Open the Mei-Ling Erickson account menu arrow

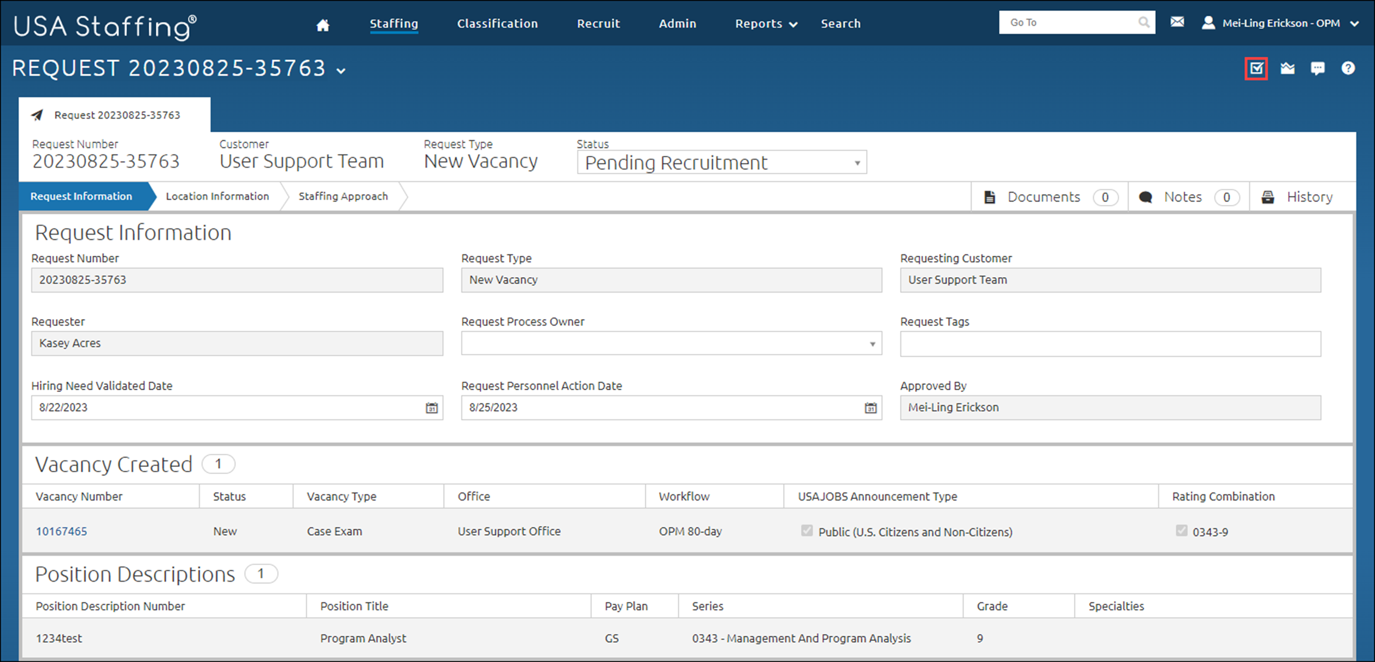pos(1355,24)
